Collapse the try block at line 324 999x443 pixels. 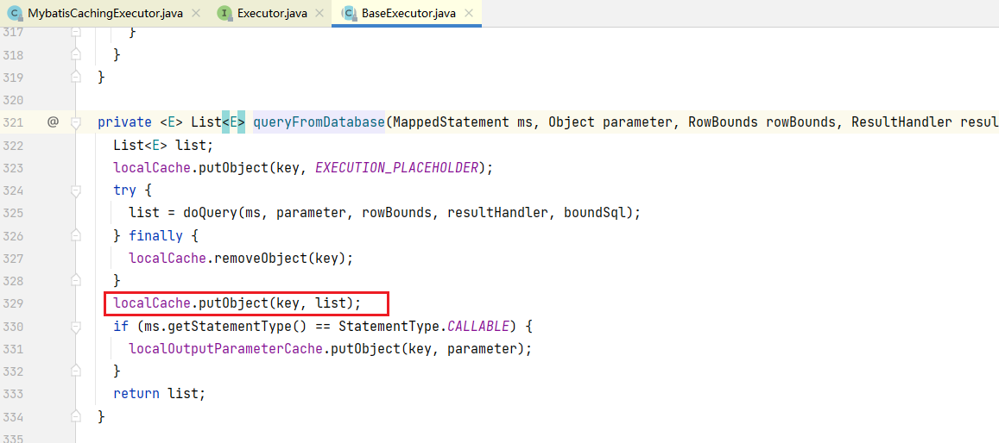pos(76,190)
